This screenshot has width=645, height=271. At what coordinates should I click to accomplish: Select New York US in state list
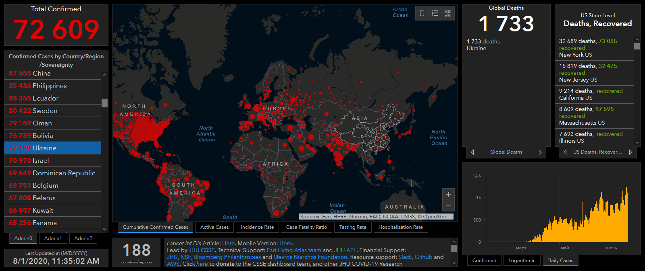[594, 48]
